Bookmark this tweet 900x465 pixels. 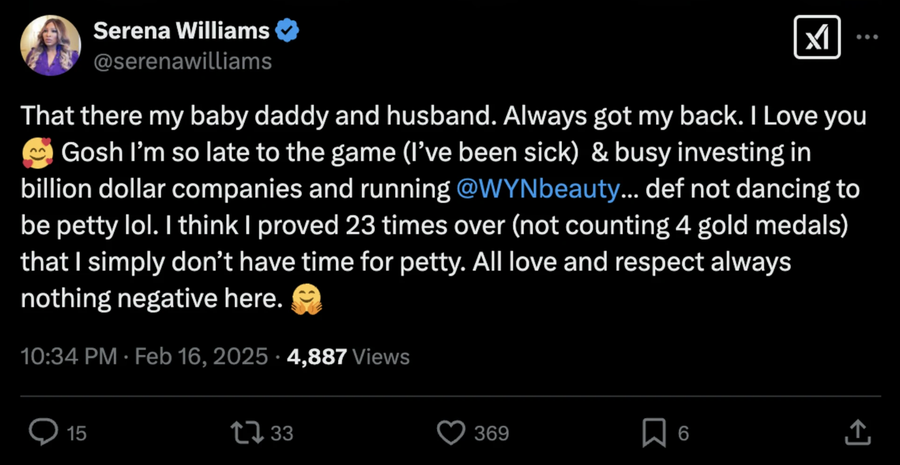pyautogui.click(x=654, y=432)
